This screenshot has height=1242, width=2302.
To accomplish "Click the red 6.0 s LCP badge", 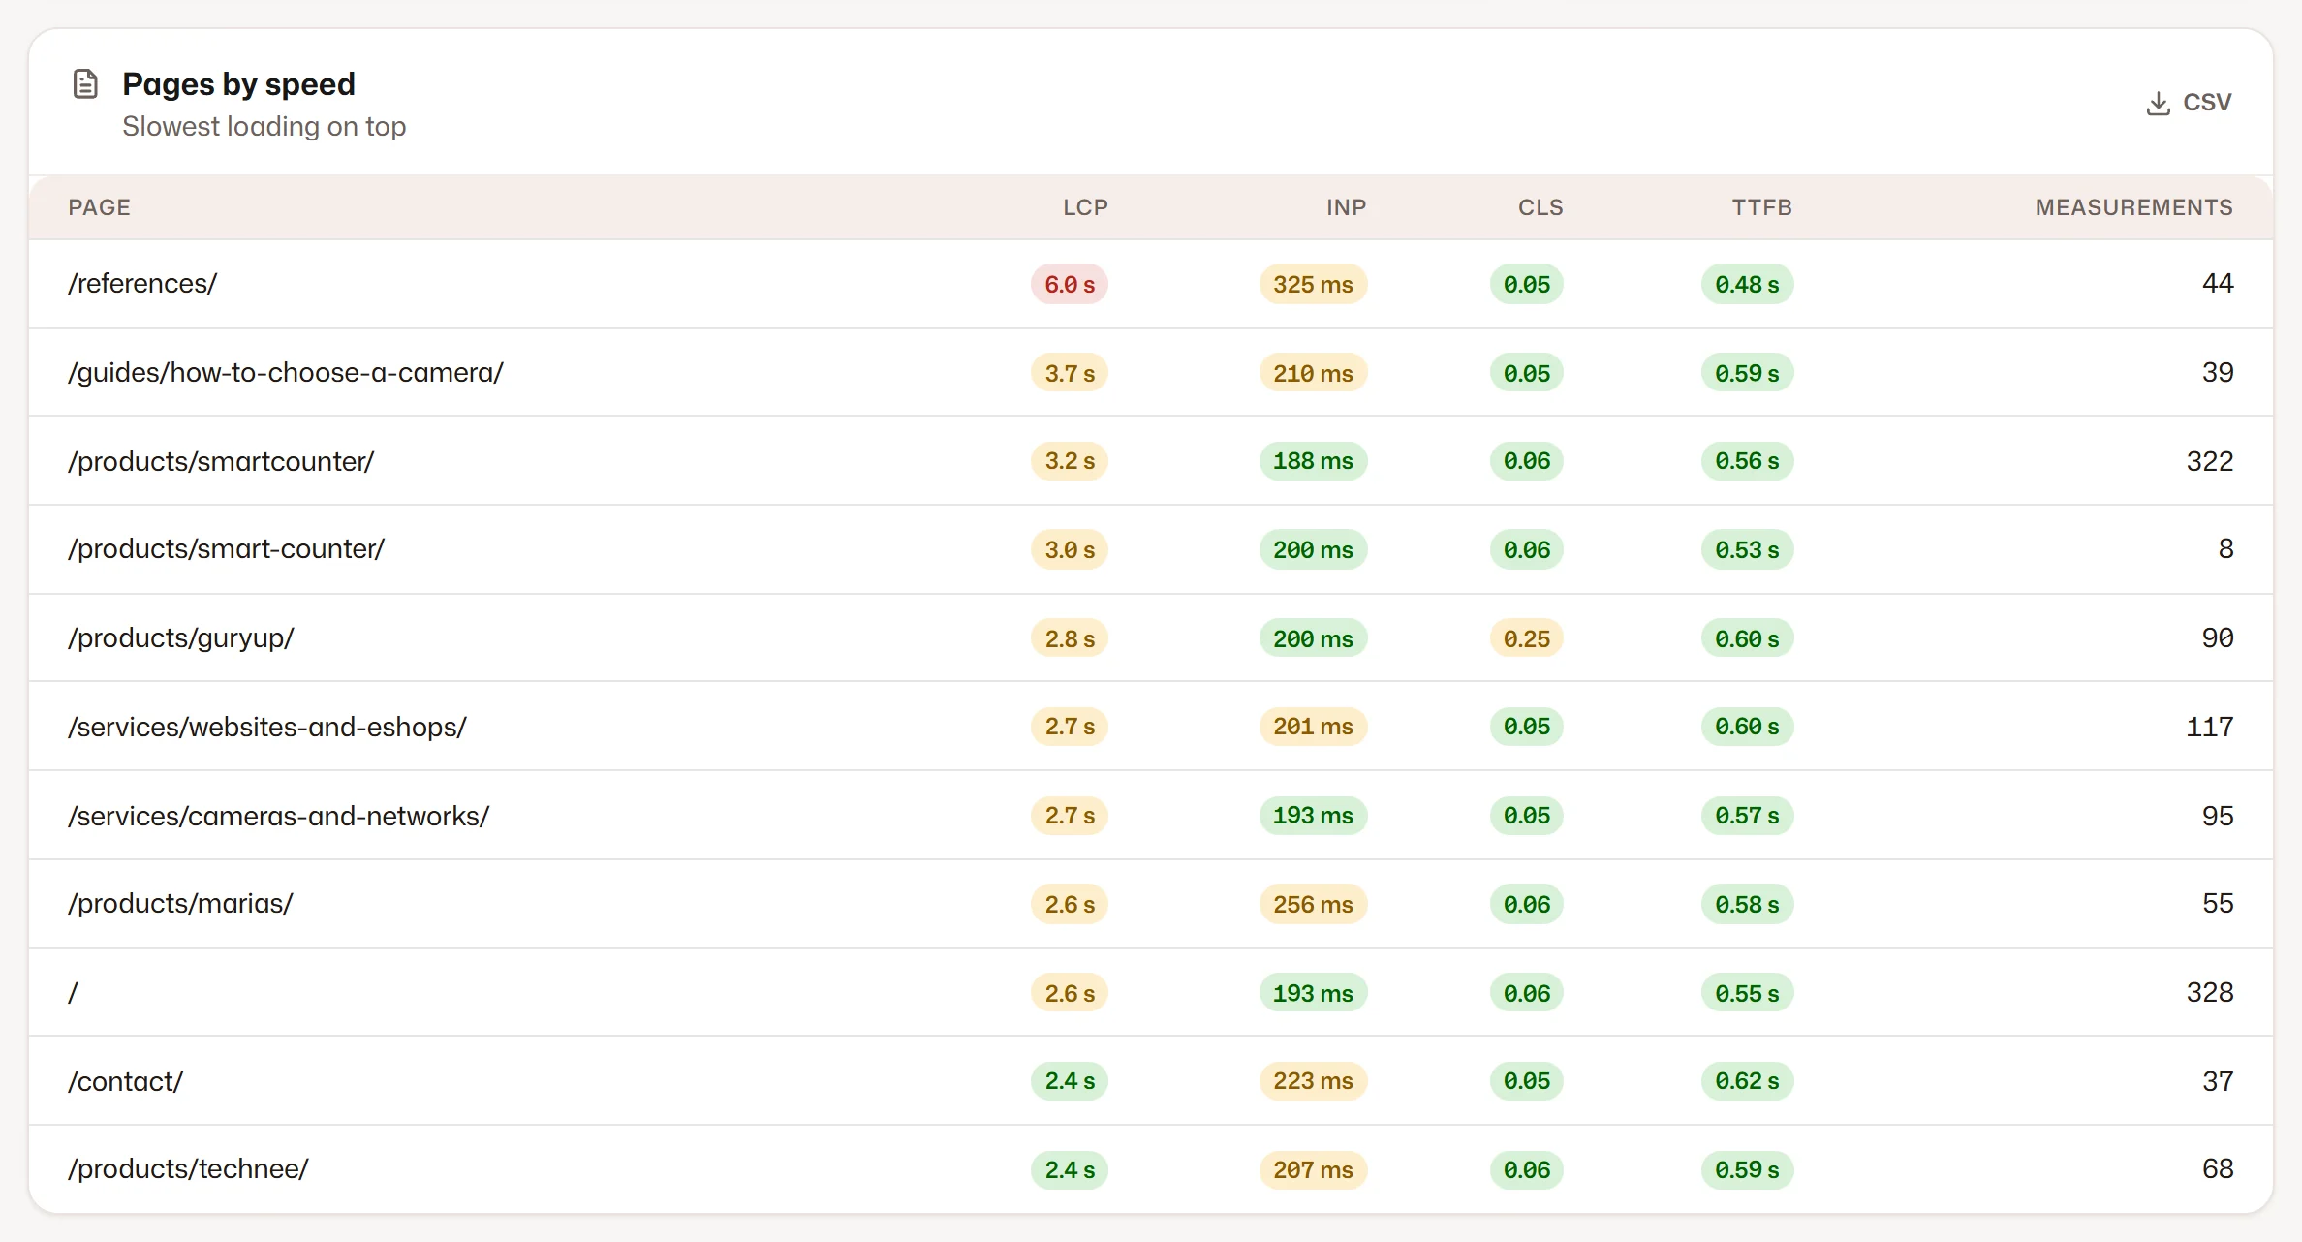I will pos(1070,285).
